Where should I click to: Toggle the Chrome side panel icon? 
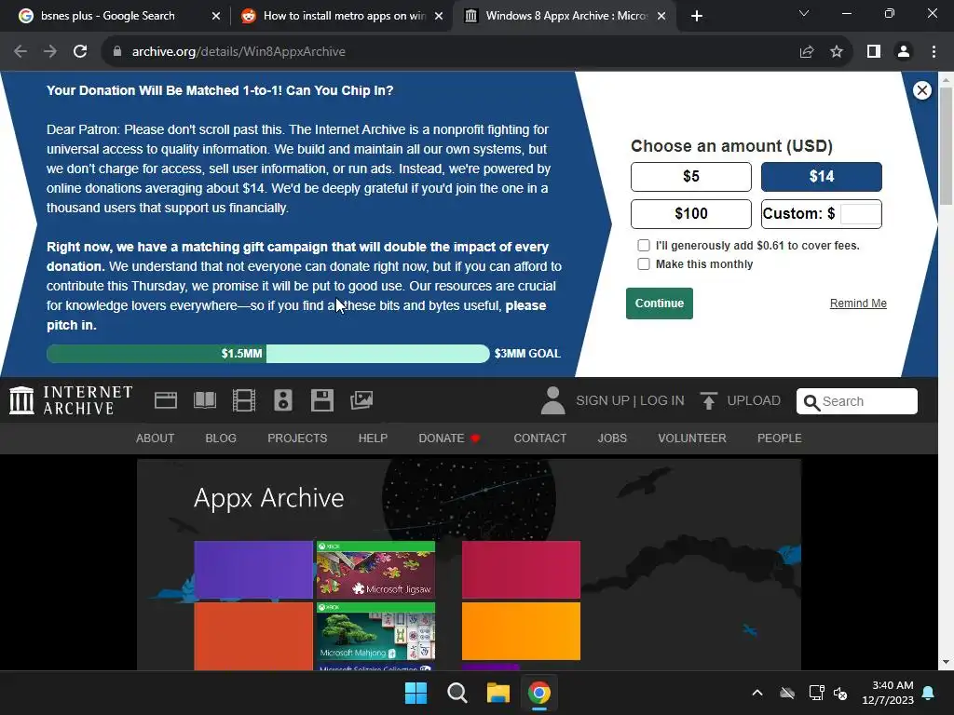click(874, 52)
